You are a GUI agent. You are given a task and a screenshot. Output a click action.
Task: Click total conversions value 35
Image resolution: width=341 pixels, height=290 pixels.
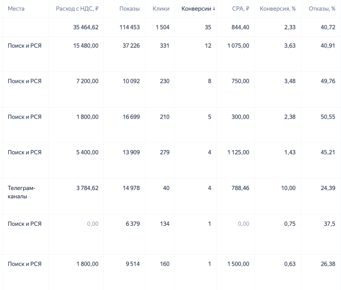pyautogui.click(x=208, y=27)
